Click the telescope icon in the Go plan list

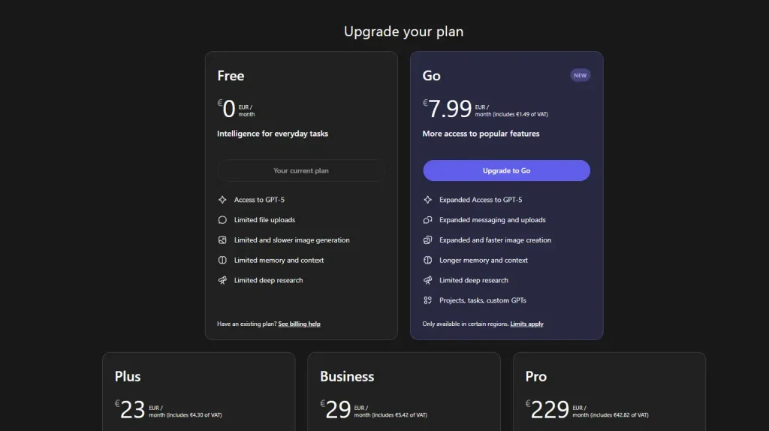pos(427,280)
